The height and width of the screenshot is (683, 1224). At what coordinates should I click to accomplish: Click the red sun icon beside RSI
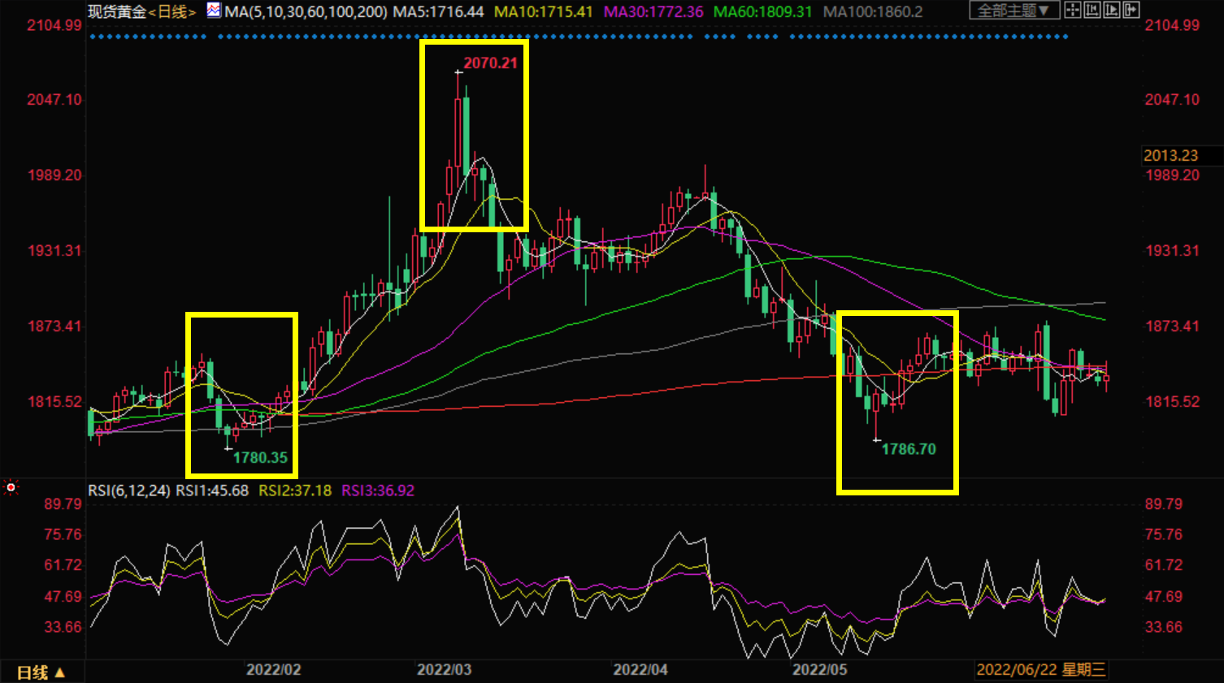11,487
